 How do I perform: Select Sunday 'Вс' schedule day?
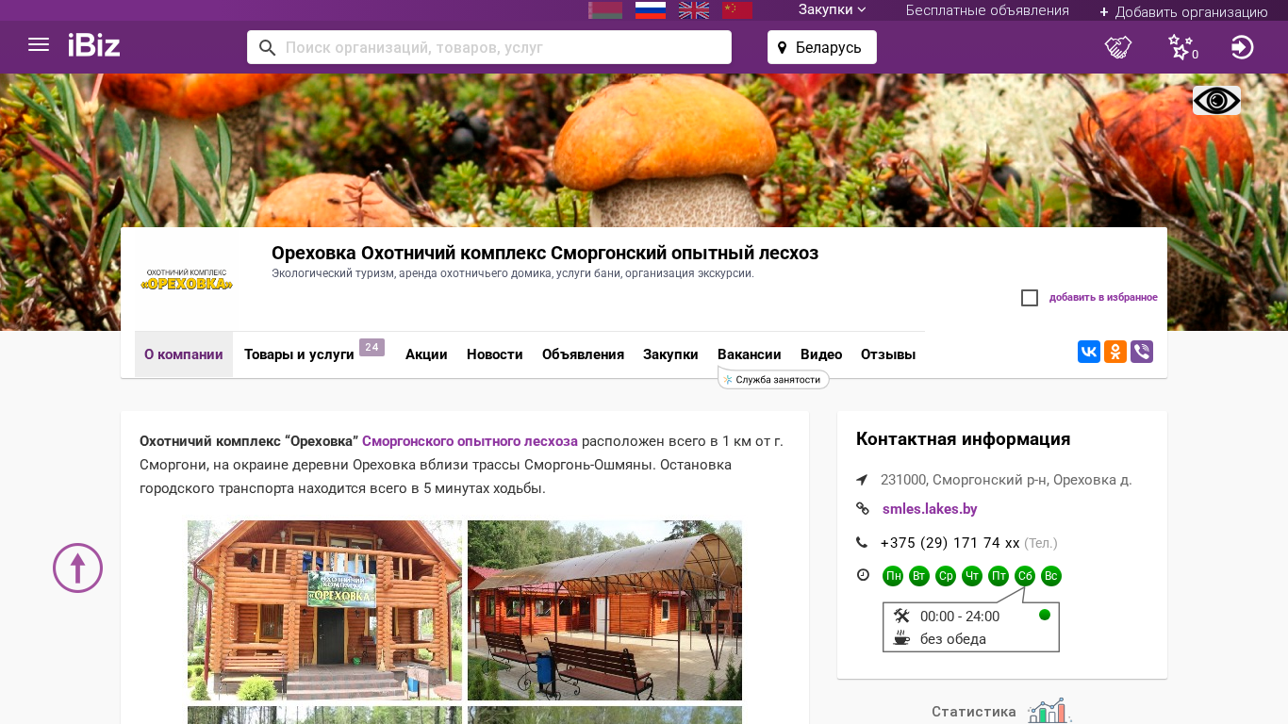pos(1051,576)
